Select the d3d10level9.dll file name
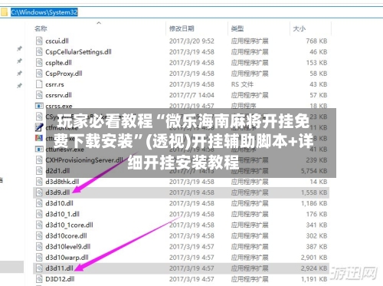This screenshot has height=286, width=383. pyautogui.click(x=68, y=247)
